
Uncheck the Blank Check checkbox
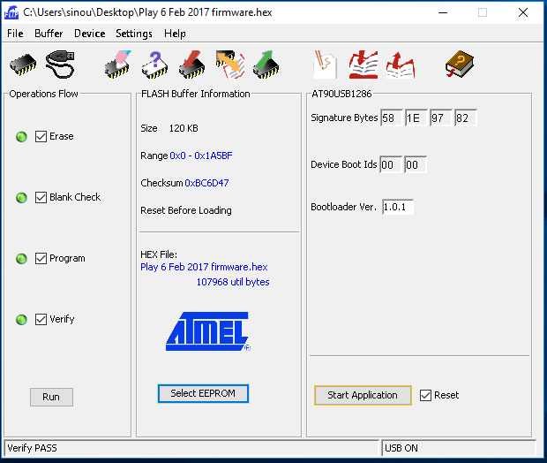coord(41,197)
